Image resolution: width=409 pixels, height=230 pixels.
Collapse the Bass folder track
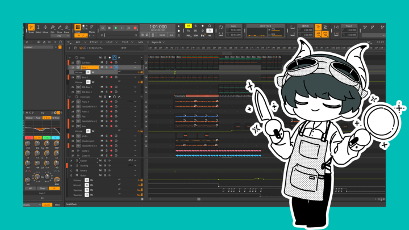[x=70, y=57]
